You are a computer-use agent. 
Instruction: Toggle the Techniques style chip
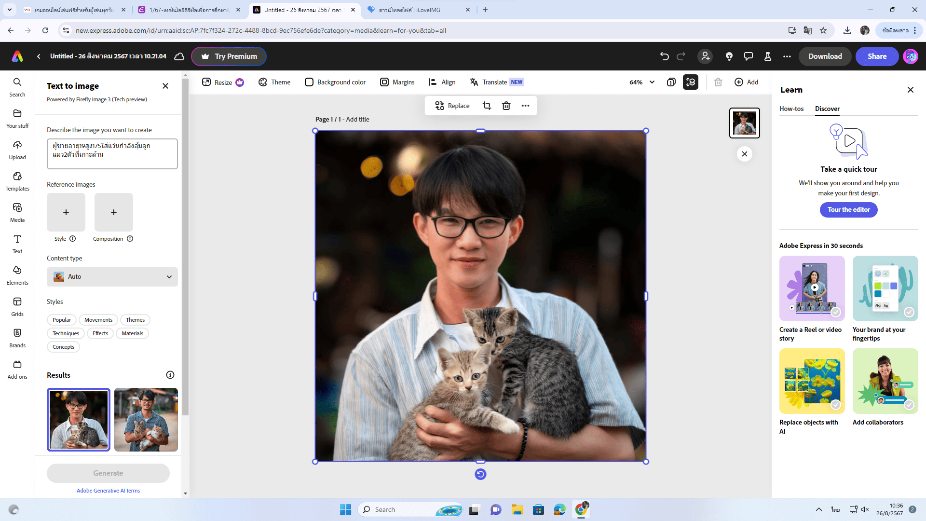(66, 333)
